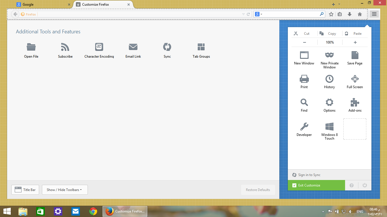Click Copy in the menu panel
Image resolution: width=387 pixels, height=217 pixels.
[x=330, y=33]
